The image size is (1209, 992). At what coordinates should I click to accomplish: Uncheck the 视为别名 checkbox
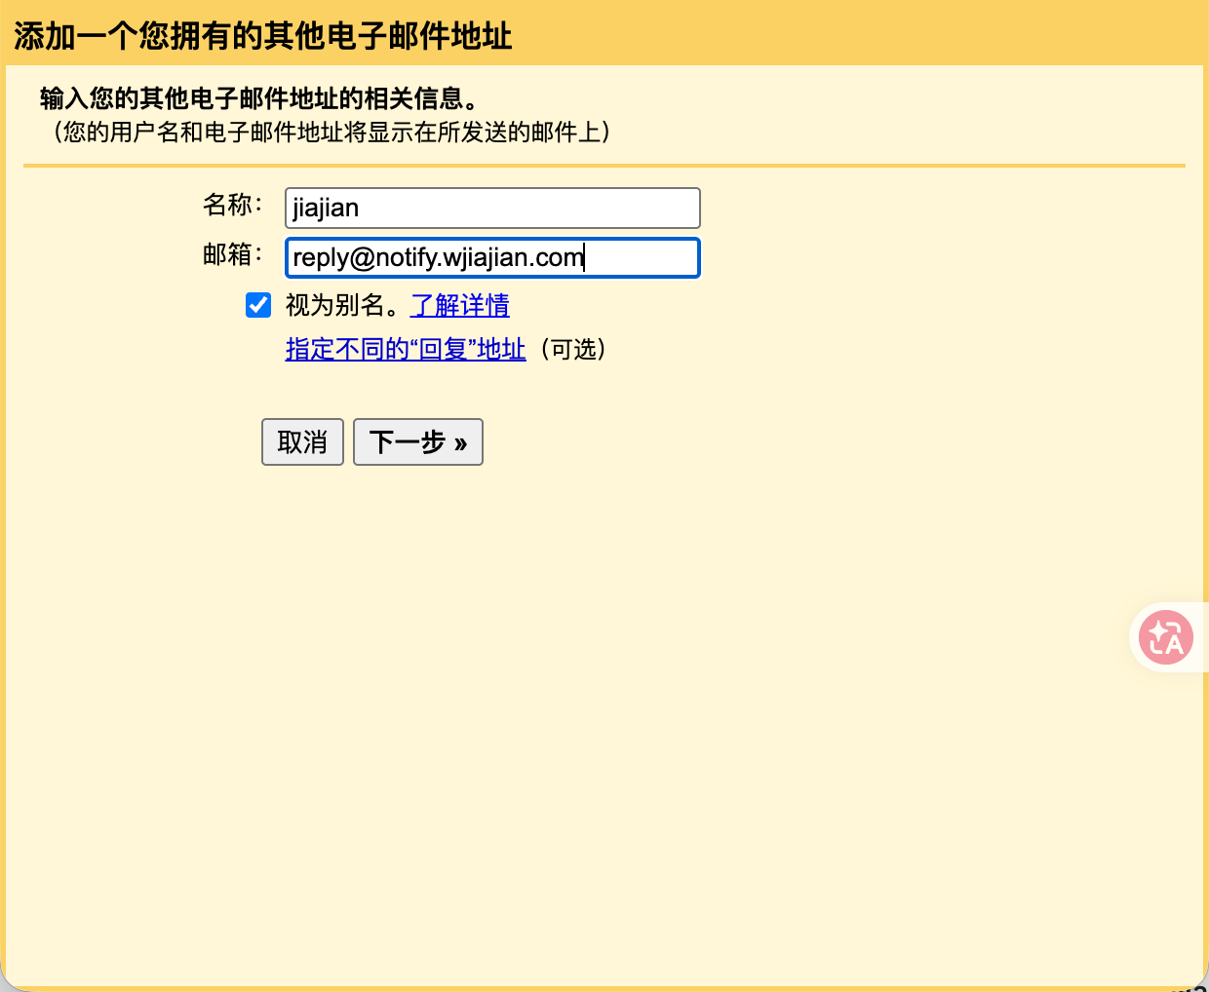258,305
